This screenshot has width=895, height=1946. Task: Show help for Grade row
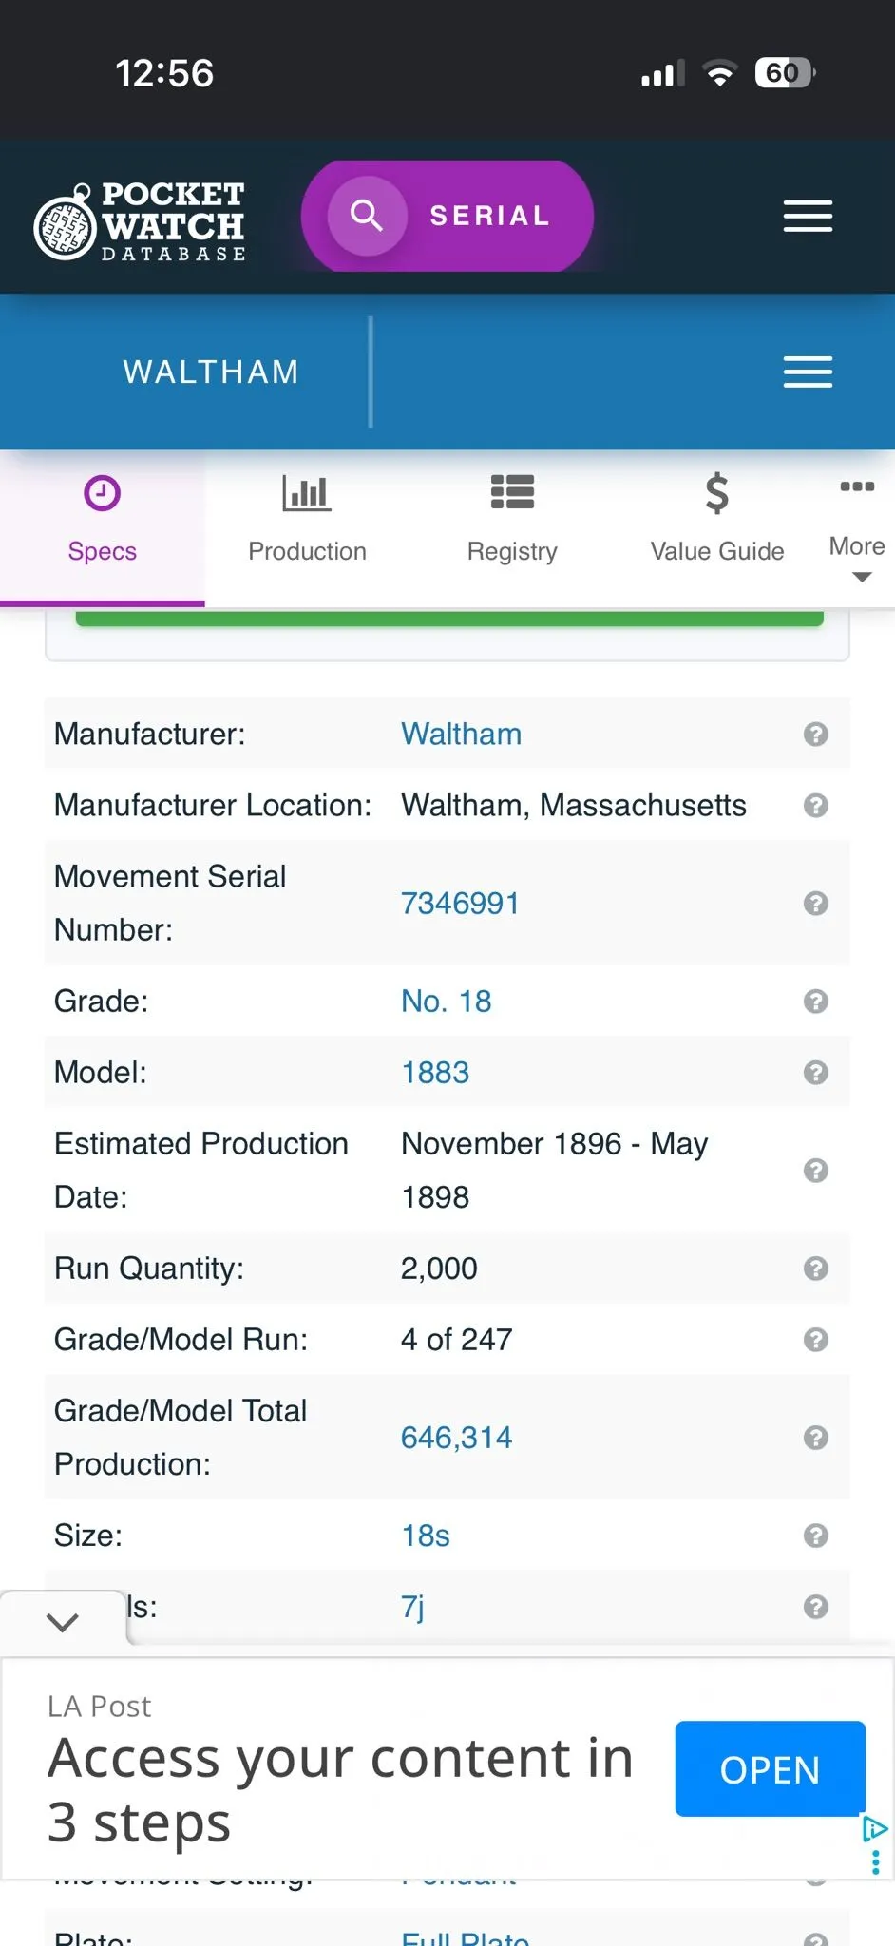click(815, 1001)
